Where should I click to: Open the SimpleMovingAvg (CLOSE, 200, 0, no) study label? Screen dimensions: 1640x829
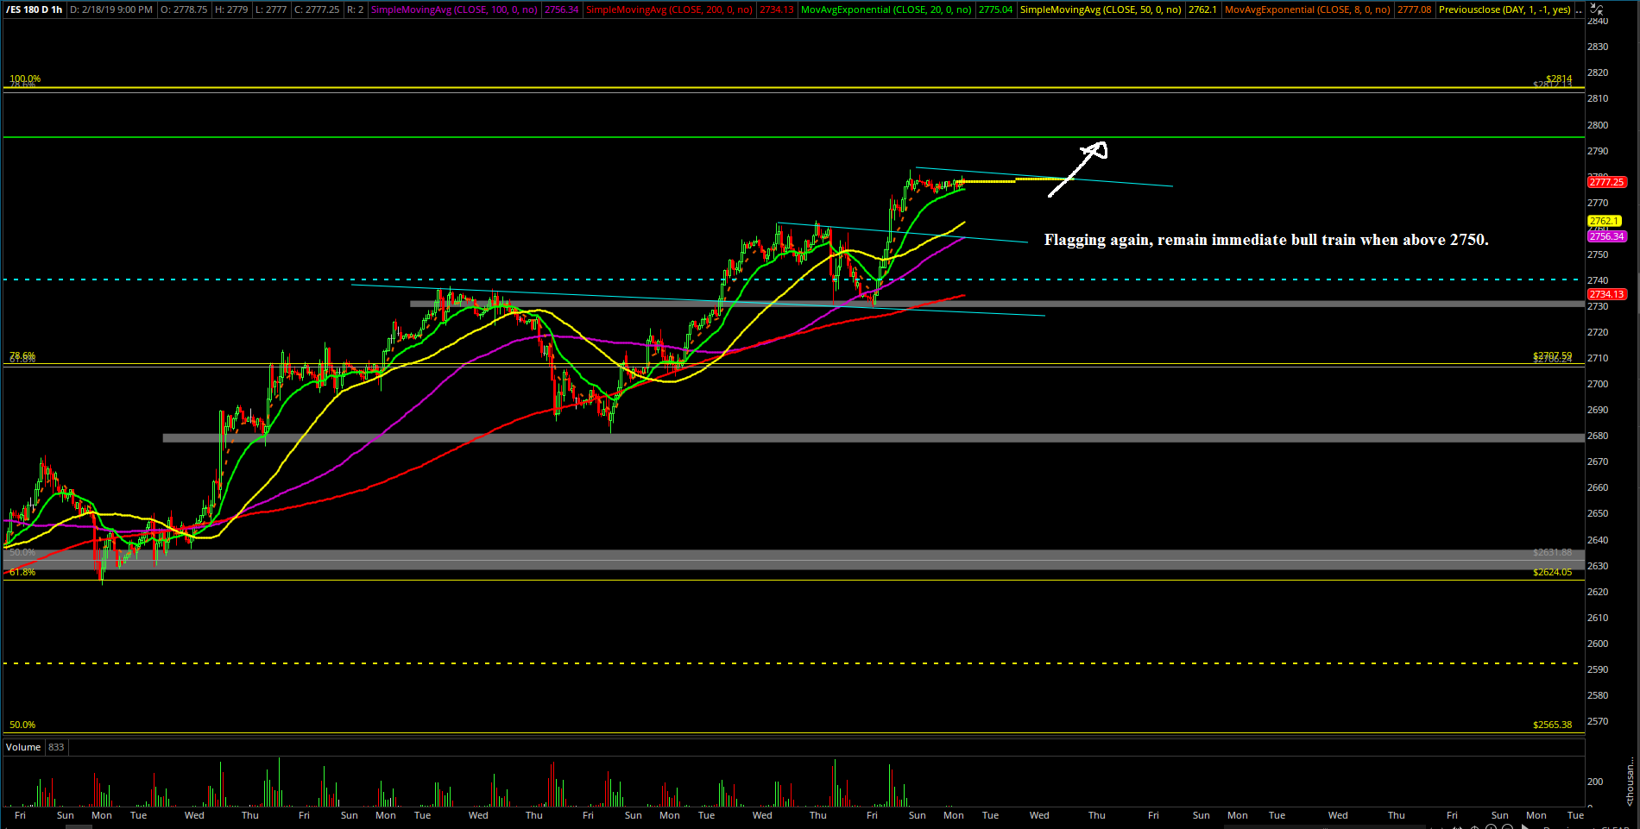[669, 9]
